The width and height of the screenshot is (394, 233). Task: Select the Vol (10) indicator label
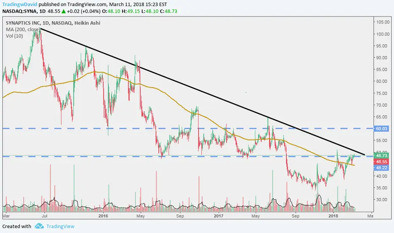pyautogui.click(x=14, y=36)
